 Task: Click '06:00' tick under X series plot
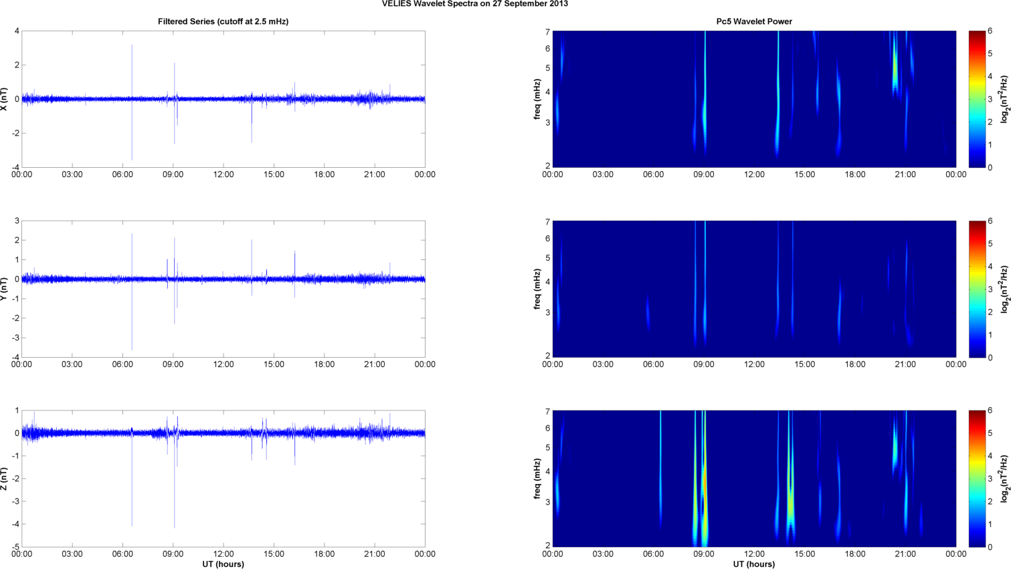pos(122,175)
